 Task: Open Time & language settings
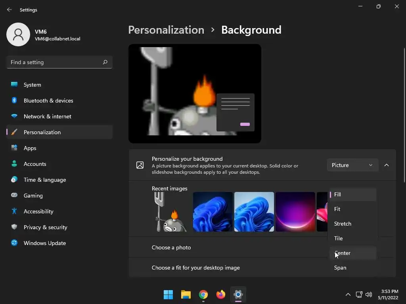click(x=59, y=180)
